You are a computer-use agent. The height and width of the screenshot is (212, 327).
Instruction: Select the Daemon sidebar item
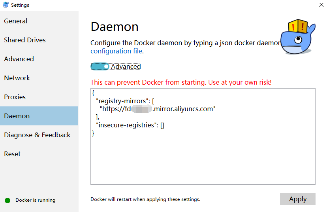17,116
